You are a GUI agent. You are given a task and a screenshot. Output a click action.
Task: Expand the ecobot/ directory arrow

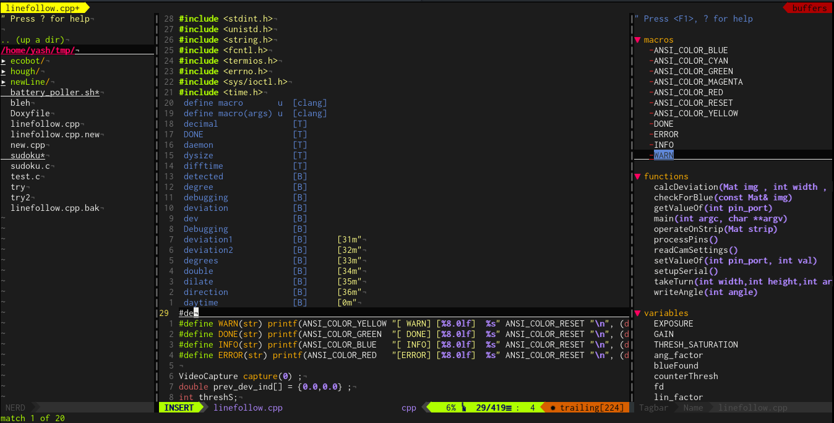[x=4, y=61]
